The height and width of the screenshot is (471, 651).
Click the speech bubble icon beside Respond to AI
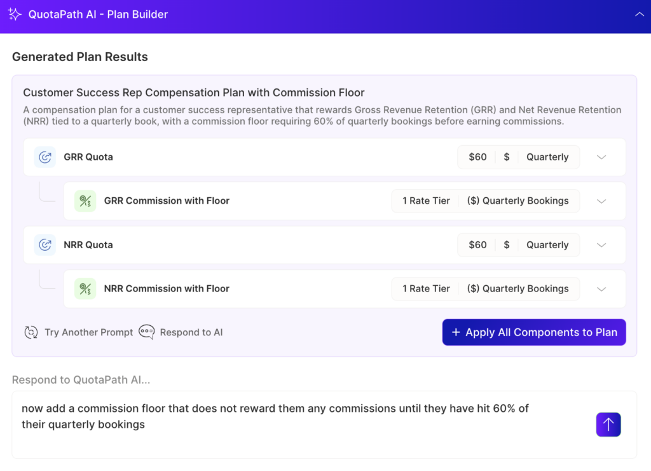click(146, 332)
